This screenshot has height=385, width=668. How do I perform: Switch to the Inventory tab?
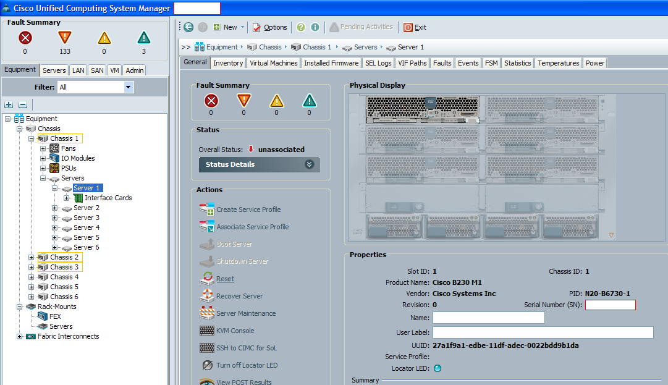(x=228, y=63)
